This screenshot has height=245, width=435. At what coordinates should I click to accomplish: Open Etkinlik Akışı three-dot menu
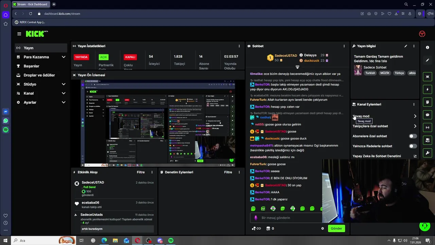coord(152,172)
